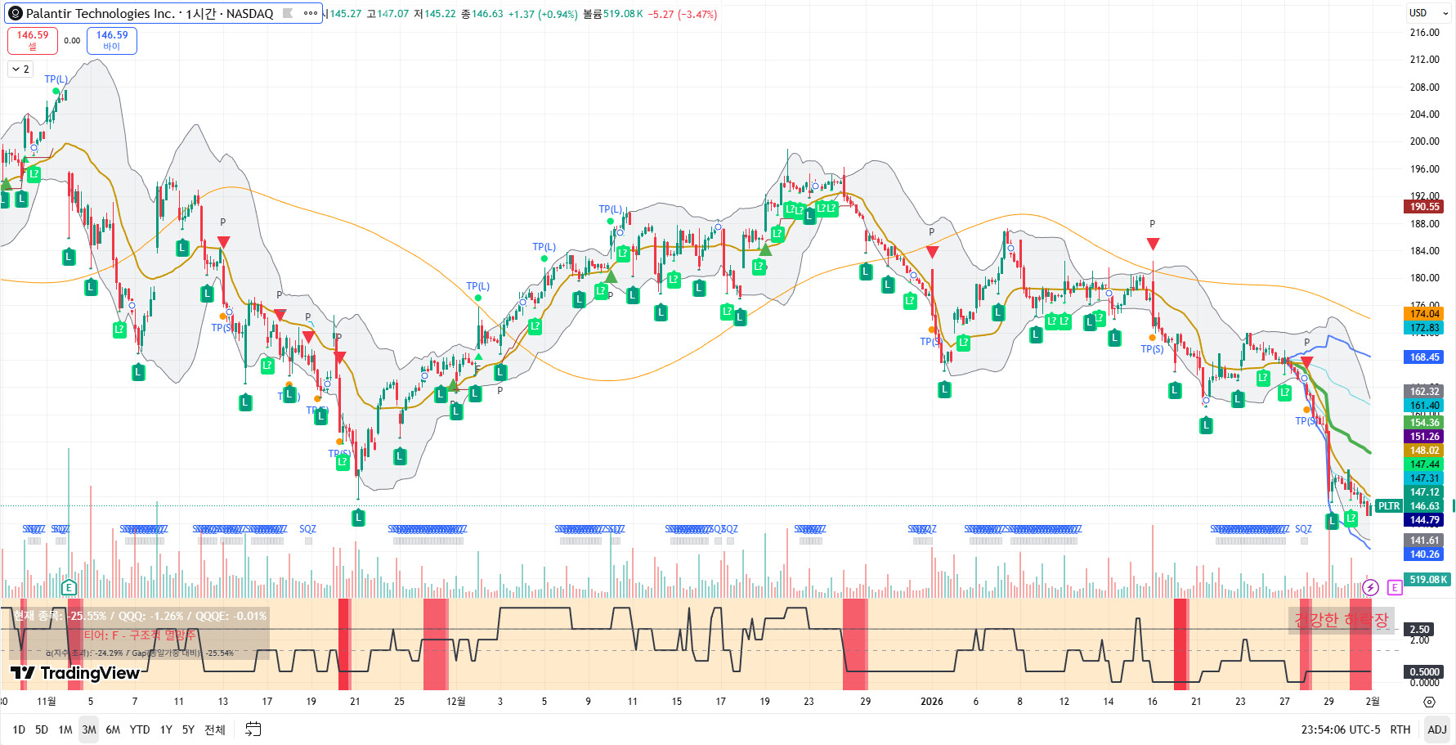This screenshot has width=1456, height=745.
Task: Click the TP(S) label near January 16
Action: [x=1152, y=349]
